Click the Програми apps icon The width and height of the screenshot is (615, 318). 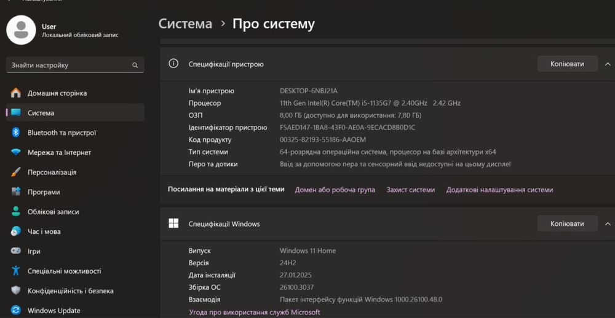[x=16, y=192]
